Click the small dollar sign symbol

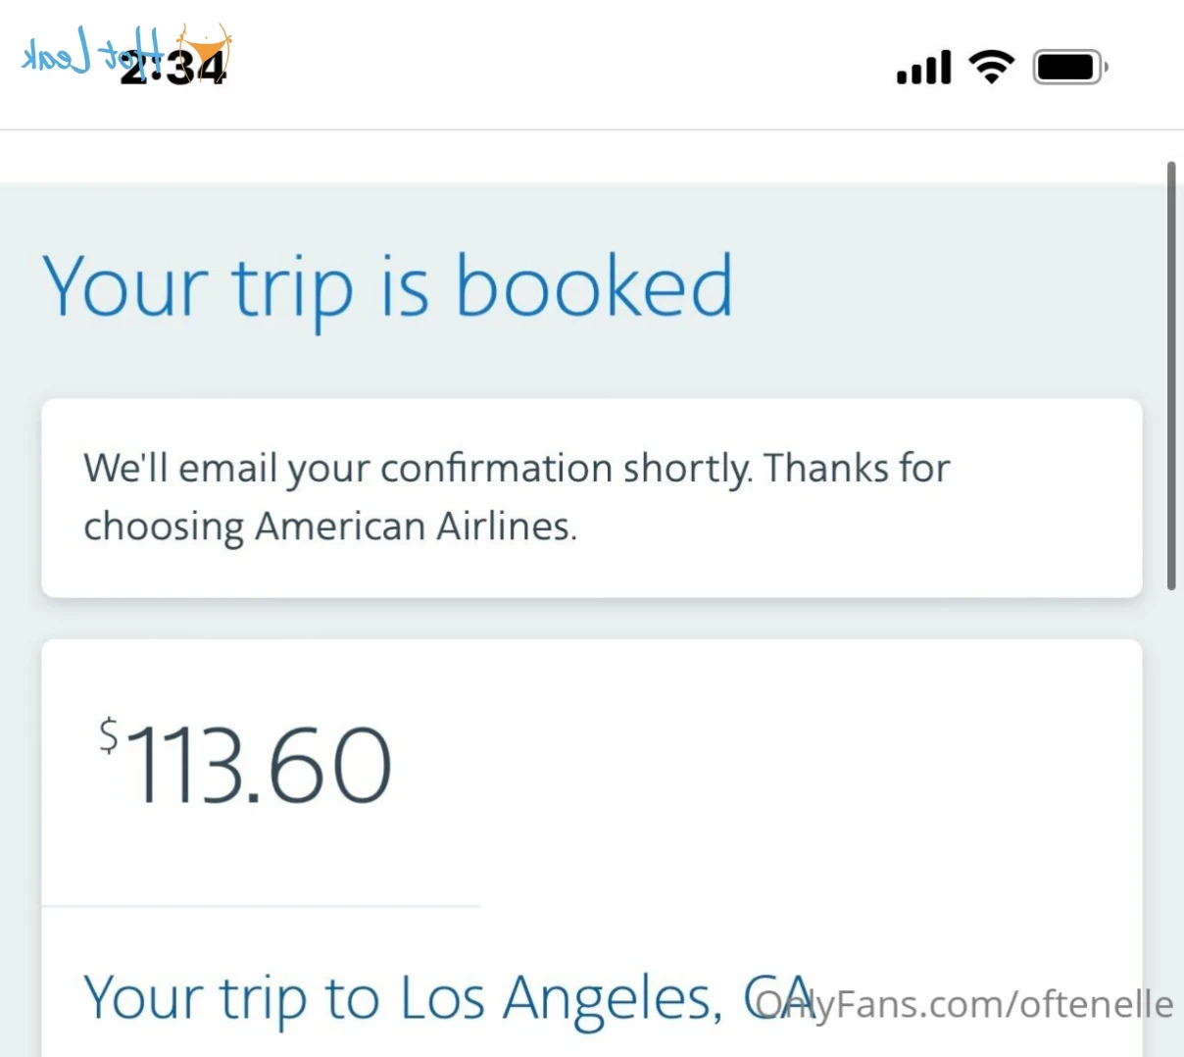tap(109, 734)
